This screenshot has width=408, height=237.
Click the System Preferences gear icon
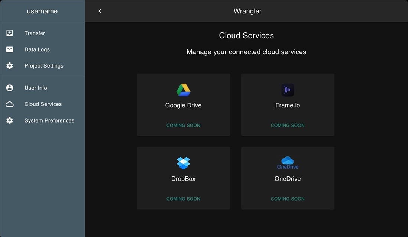(10, 121)
